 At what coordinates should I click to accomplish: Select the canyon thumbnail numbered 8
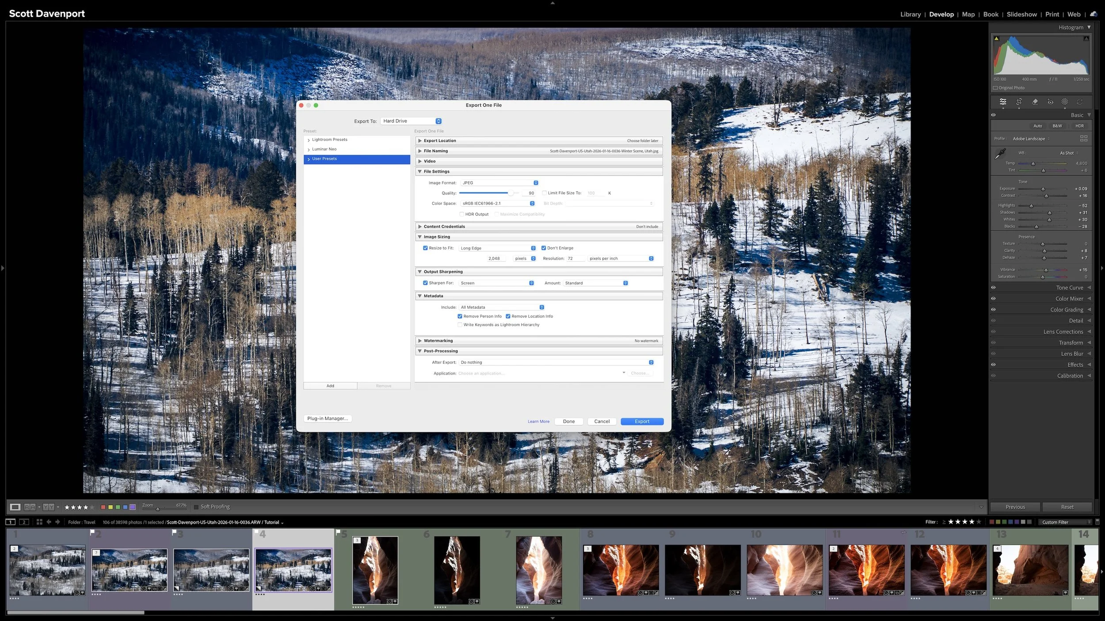click(x=621, y=570)
